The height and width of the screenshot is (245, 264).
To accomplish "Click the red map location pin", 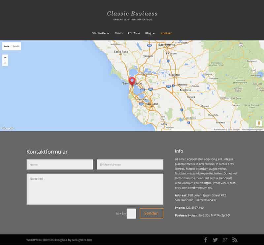I will [132, 81].
